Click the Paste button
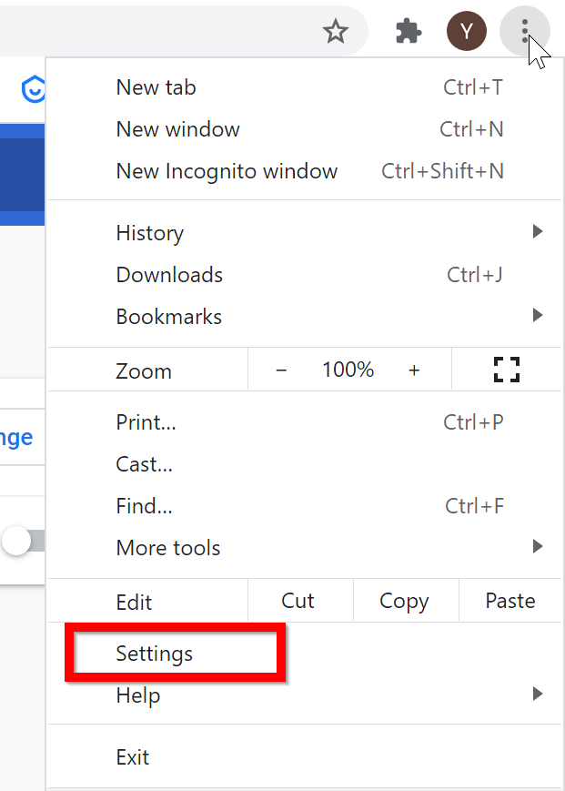This screenshot has height=791, width=565. pyautogui.click(x=510, y=601)
